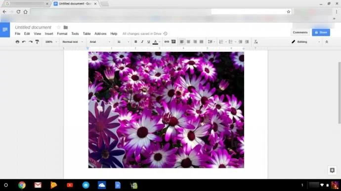The height and width of the screenshot is (191, 341).
Task: Open the Normal text style dropdown
Action: point(73,42)
